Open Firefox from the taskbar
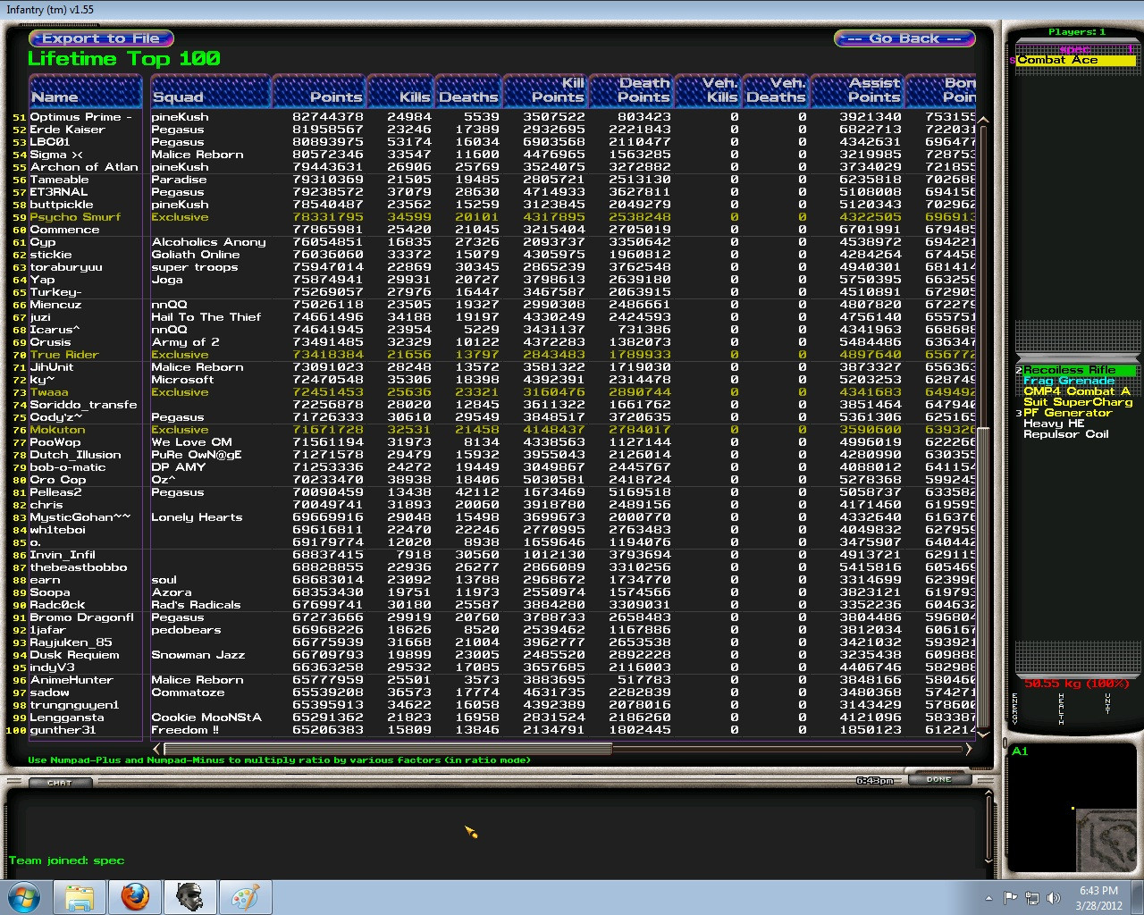Image resolution: width=1144 pixels, height=915 pixels. coord(135,896)
